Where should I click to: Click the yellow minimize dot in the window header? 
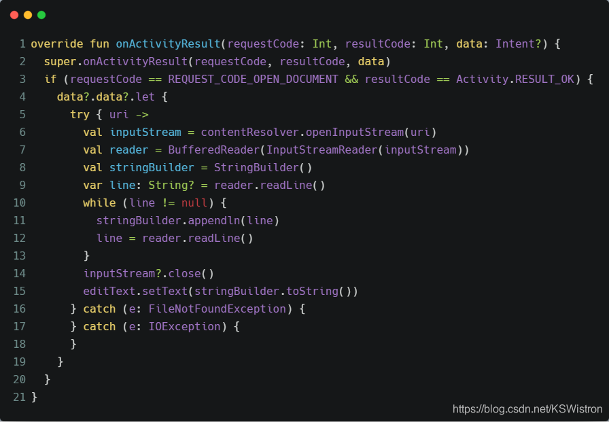(28, 15)
